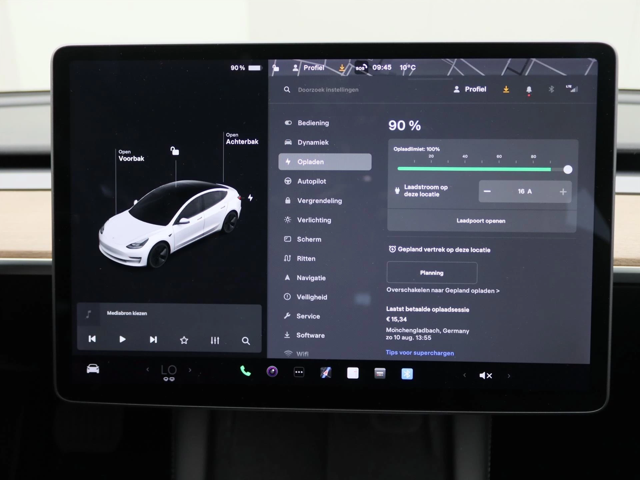Open the charge port via the lightning icon
The width and height of the screenshot is (640, 480).
click(250, 197)
